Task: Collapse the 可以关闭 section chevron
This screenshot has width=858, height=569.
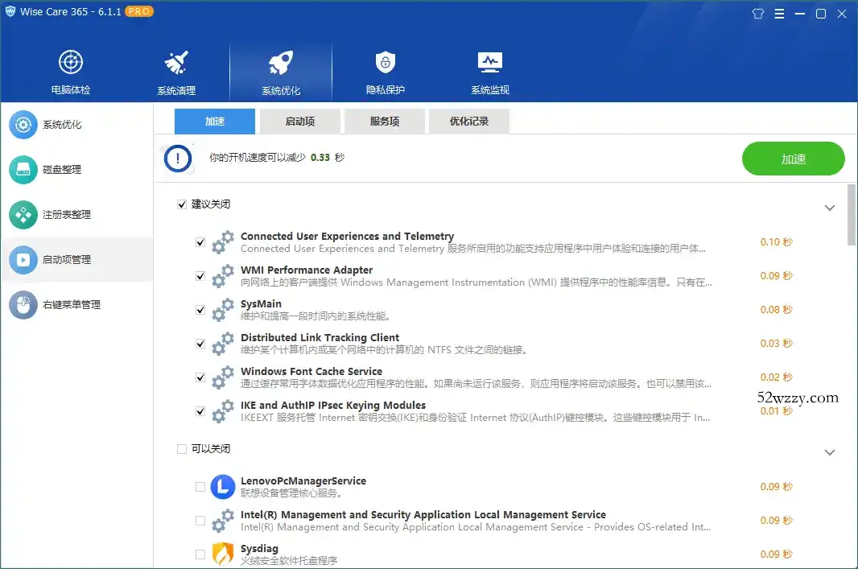Action: click(x=830, y=452)
